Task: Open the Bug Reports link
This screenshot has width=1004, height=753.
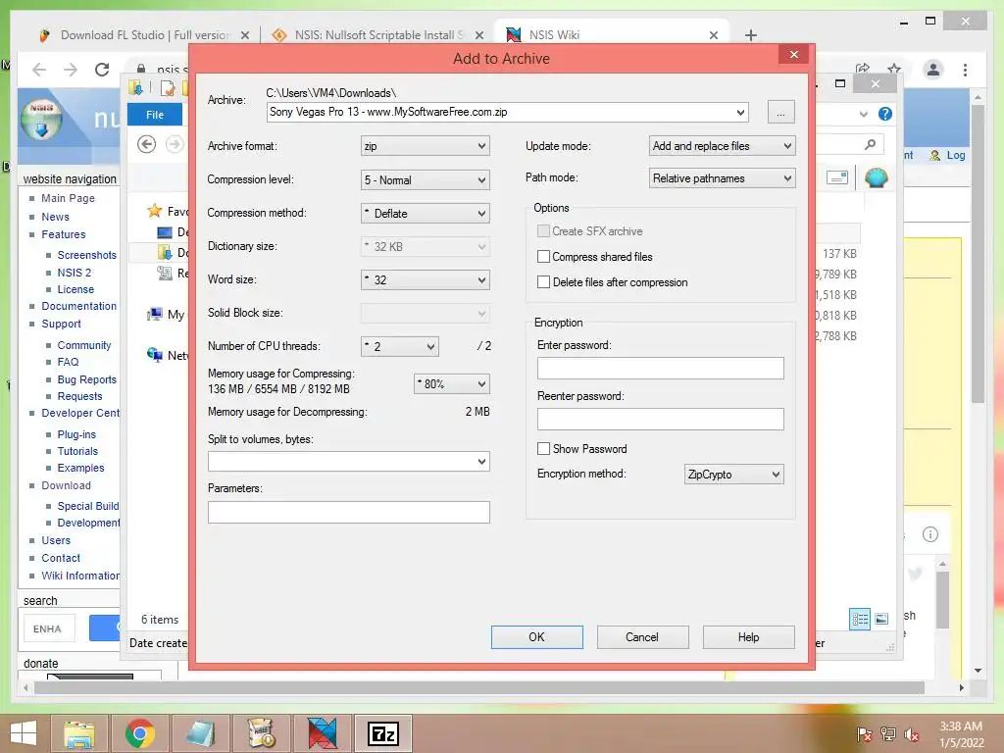Action: [x=87, y=379]
